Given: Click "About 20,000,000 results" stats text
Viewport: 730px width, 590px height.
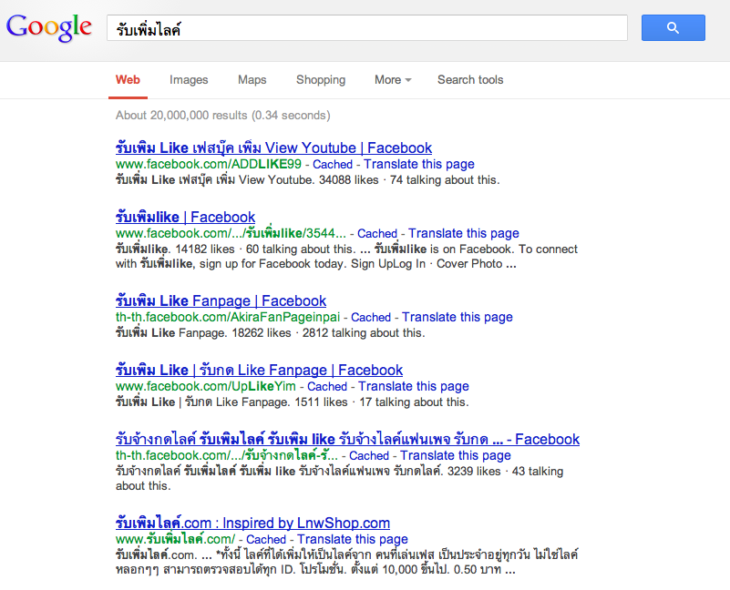Looking at the screenshot, I should [223, 116].
